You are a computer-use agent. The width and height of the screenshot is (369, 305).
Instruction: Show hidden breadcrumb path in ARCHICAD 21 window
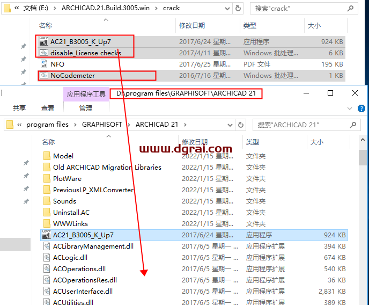pyautogui.click(x=19, y=125)
